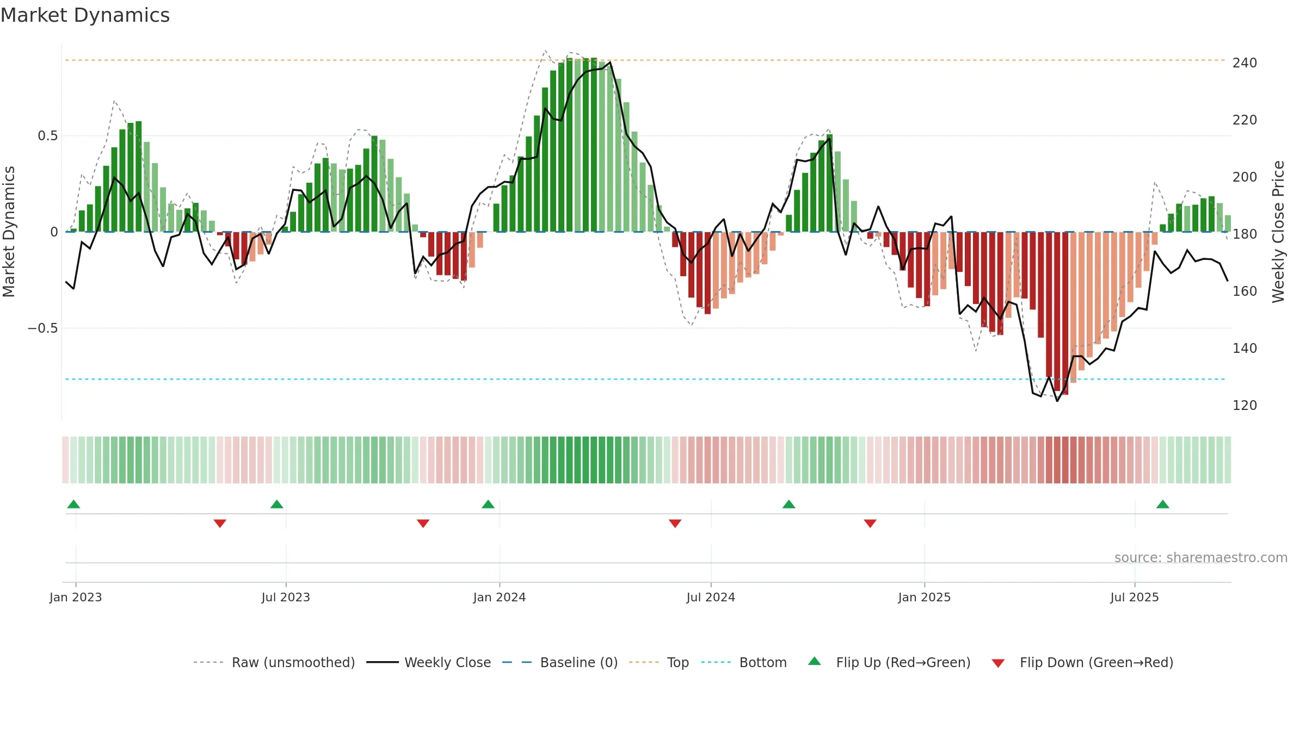Click the Jul 2024 axis label

click(x=711, y=597)
